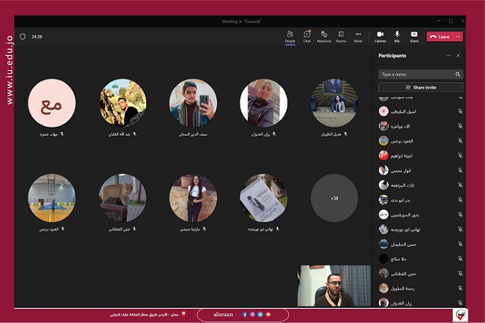Viewport: 485px width, 323px height.
Task: Click the search magnifier in participants panel
Action: click(457, 75)
